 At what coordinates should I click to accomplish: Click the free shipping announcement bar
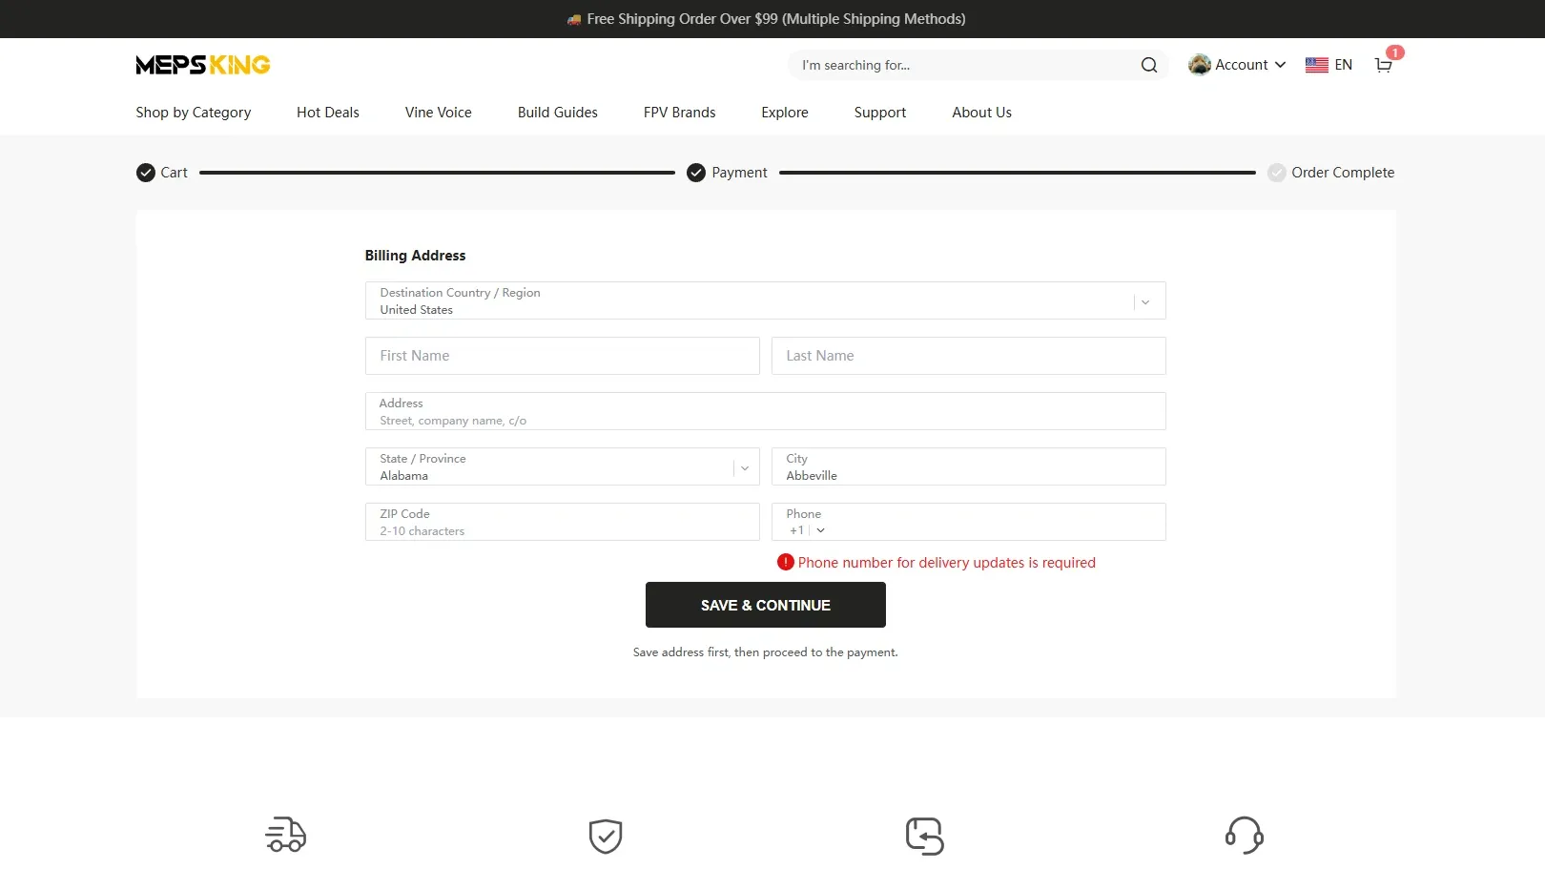pyautogui.click(x=765, y=18)
